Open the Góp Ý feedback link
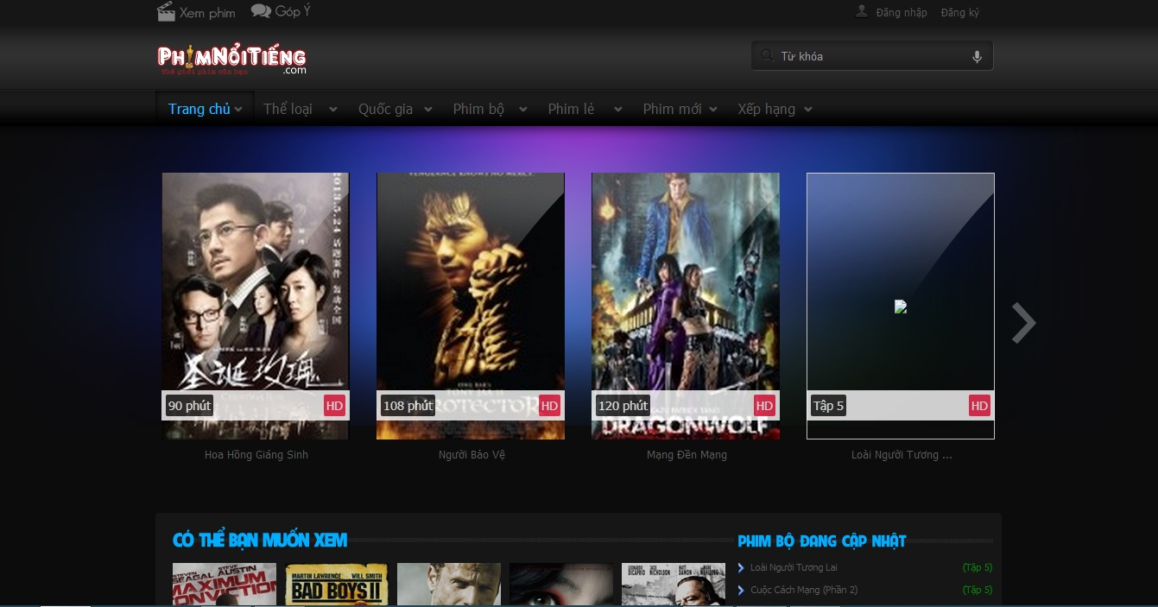 point(293,11)
